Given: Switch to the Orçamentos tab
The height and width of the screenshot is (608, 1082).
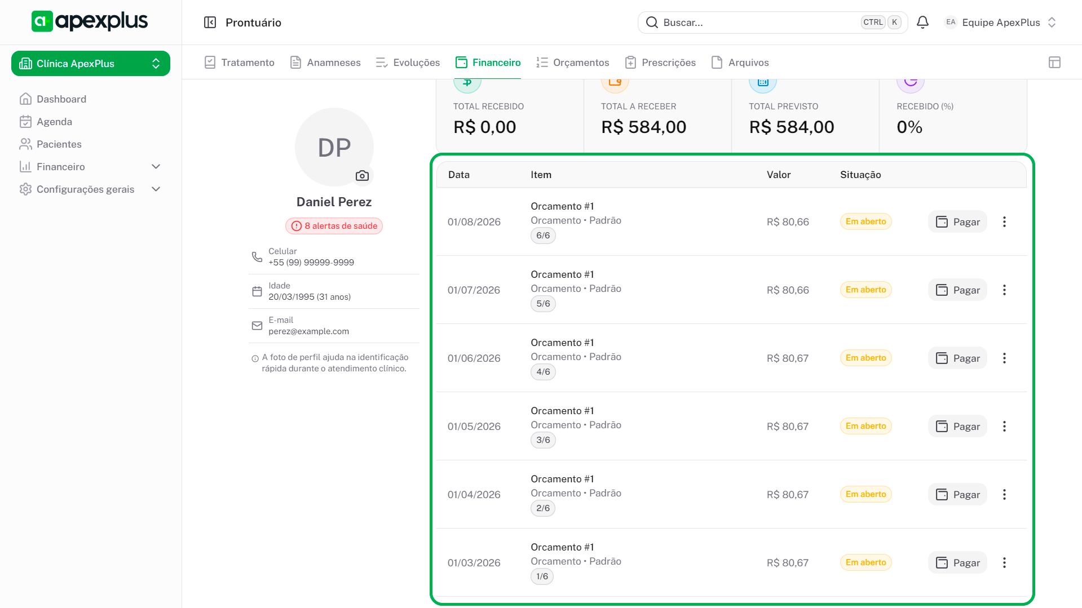Looking at the screenshot, I should [573, 63].
